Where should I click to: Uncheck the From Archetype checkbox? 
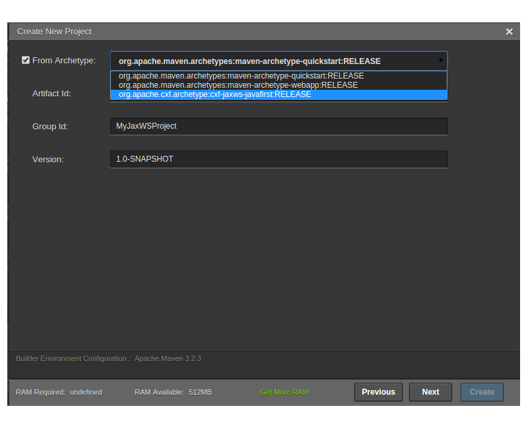tap(26, 60)
